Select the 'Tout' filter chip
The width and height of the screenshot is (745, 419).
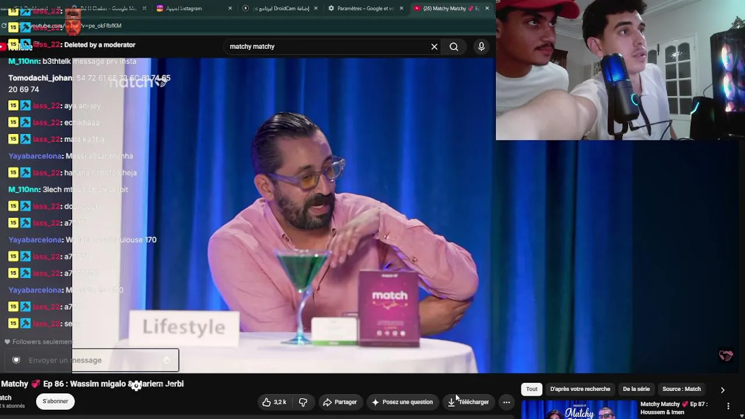532,389
